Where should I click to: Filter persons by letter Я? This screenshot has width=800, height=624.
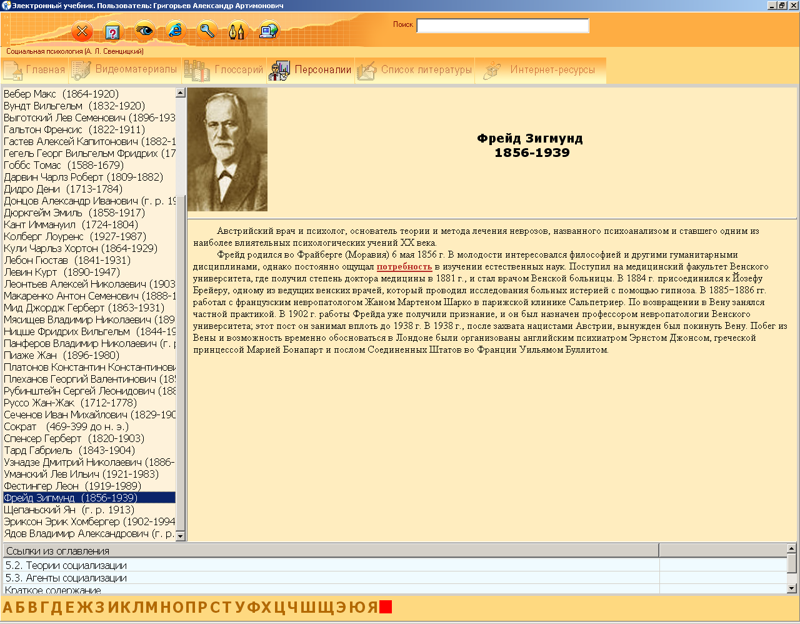pos(372,607)
